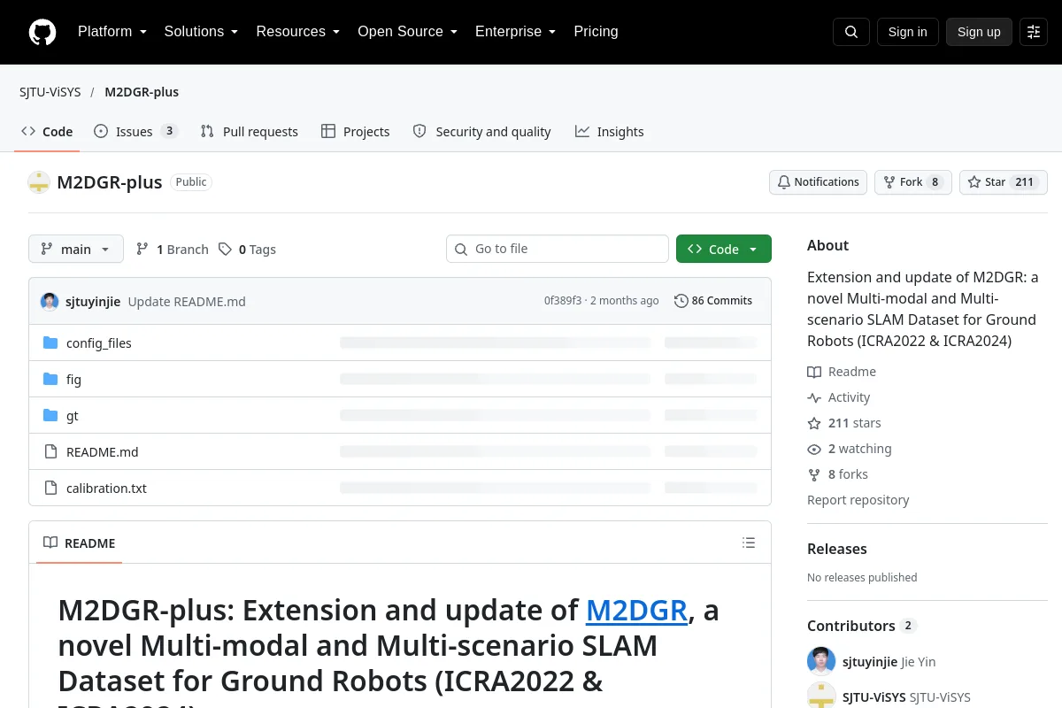Switch to the Projects tab
Image resolution: width=1062 pixels, height=708 pixels.
(355, 131)
